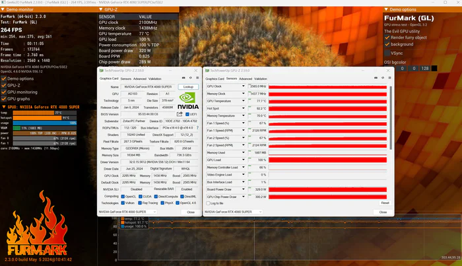This screenshot has height=266, width=462.
Task: Toggle the background checkbox in Demo options
Action: 387,44
